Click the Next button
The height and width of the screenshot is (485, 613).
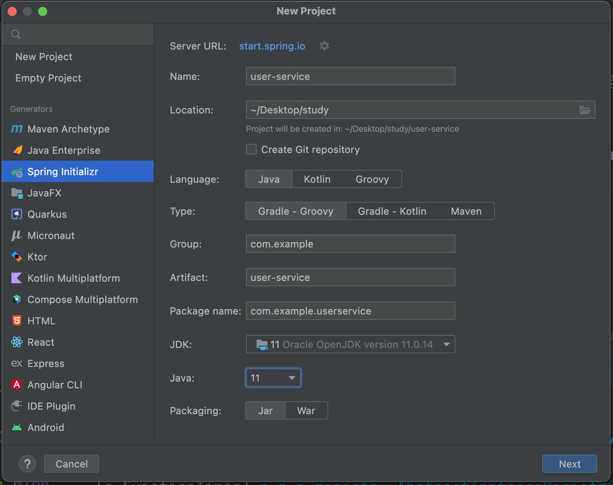point(570,464)
